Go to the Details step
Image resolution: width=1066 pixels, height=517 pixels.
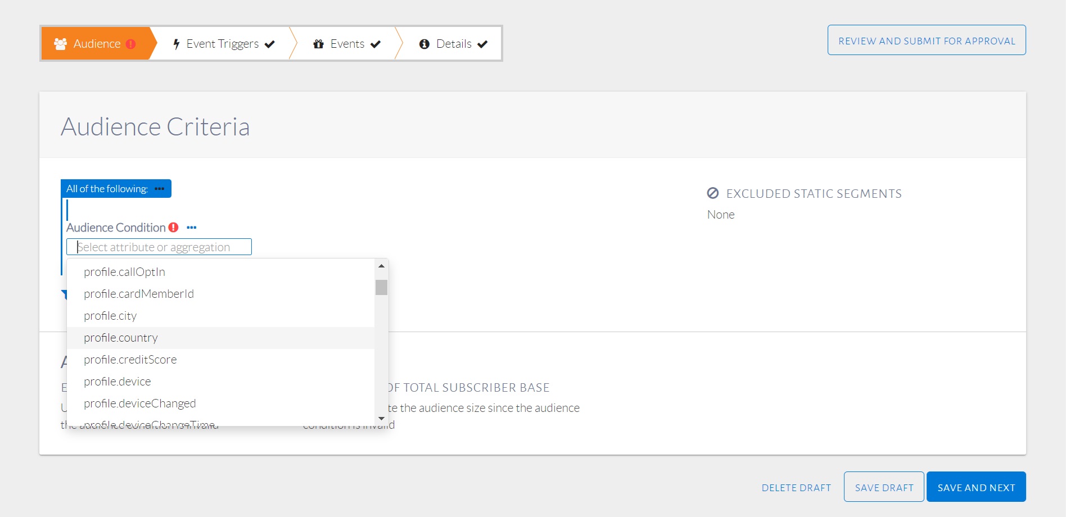[x=454, y=44]
